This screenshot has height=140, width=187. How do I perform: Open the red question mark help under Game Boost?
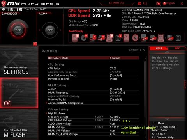(x=35, y=44)
